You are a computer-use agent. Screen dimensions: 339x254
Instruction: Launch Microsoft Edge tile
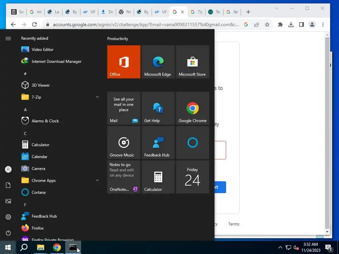[158, 62]
